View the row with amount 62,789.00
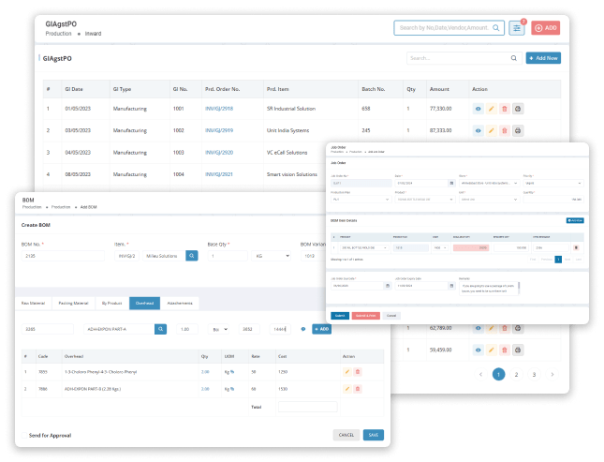Viewport: 604px width, 462px height. [478, 328]
